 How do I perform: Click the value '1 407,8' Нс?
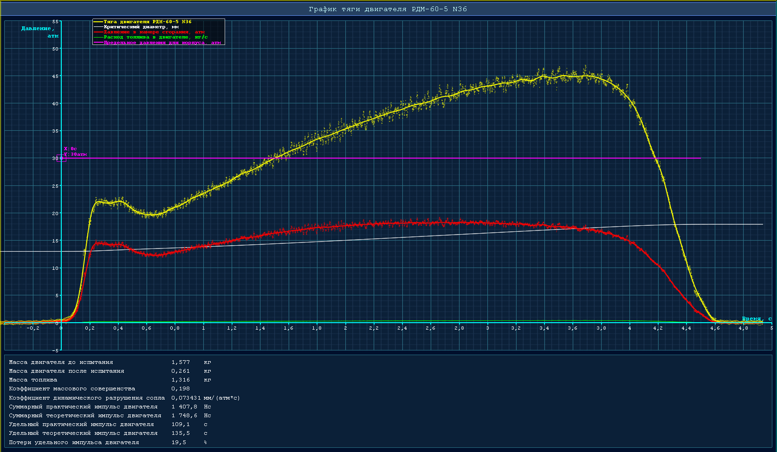click(184, 407)
